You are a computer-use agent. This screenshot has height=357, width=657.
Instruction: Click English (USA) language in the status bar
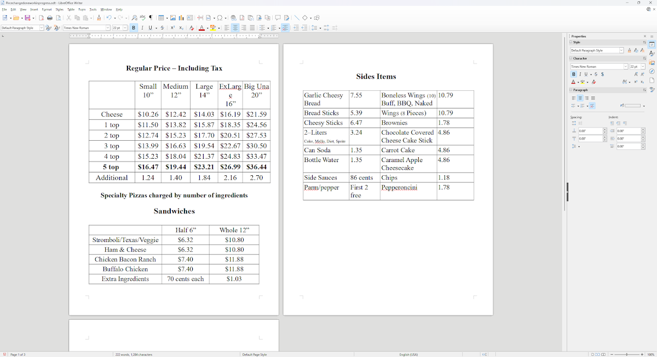[408, 354]
